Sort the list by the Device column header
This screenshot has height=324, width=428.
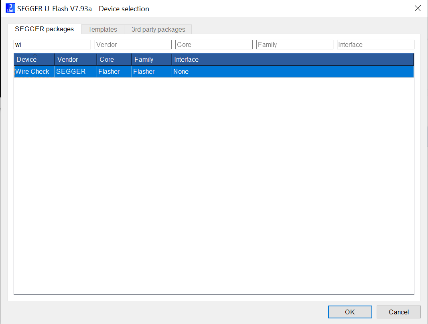click(x=34, y=60)
